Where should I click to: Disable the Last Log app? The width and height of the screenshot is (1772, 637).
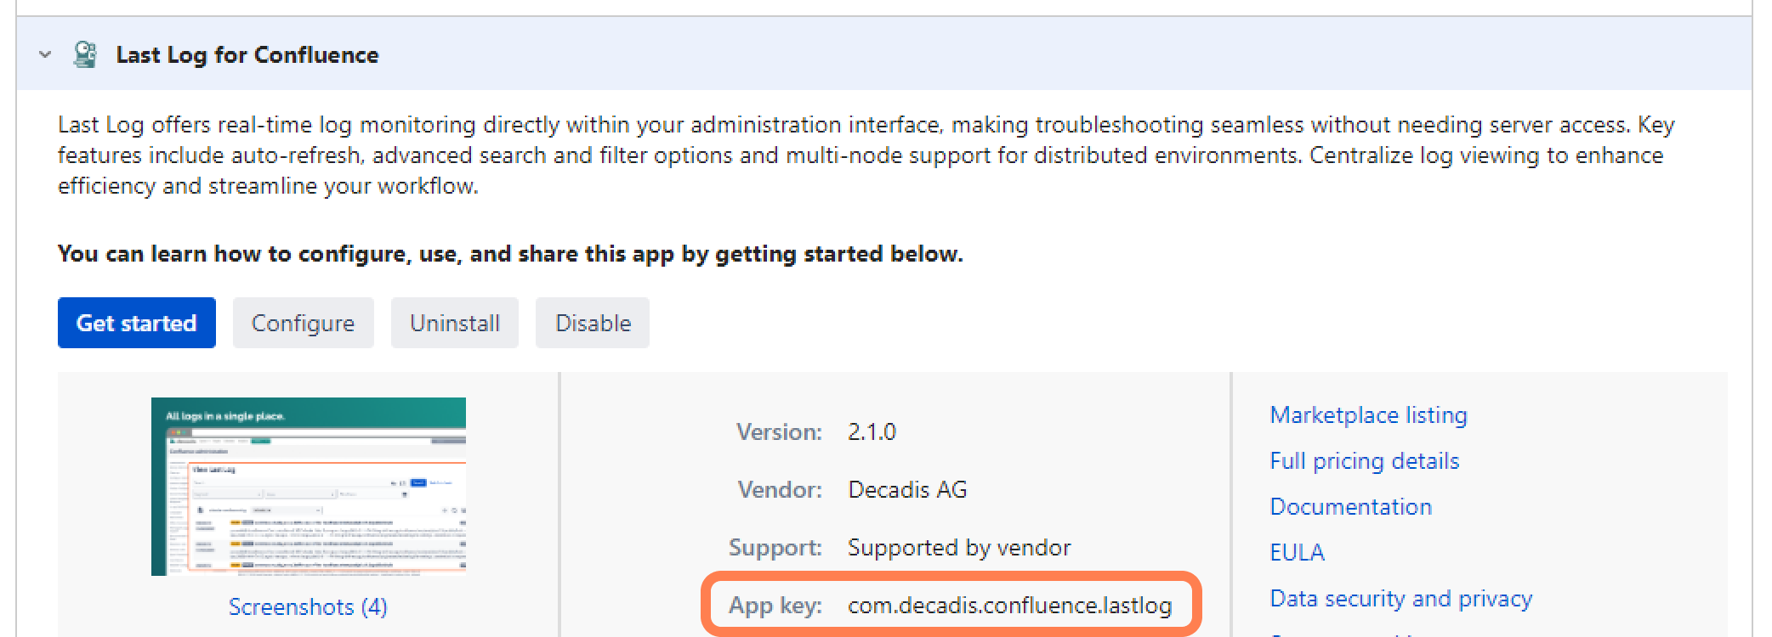[x=592, y=323]
